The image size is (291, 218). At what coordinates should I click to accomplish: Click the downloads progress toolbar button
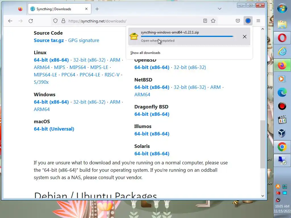(x=248, y=21)
